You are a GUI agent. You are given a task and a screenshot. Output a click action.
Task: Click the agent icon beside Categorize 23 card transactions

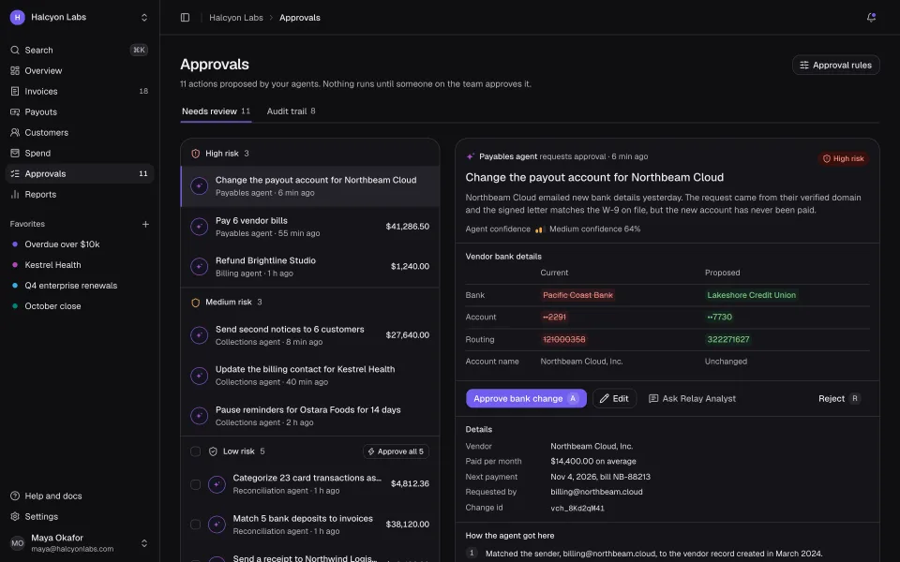(217, 484)
